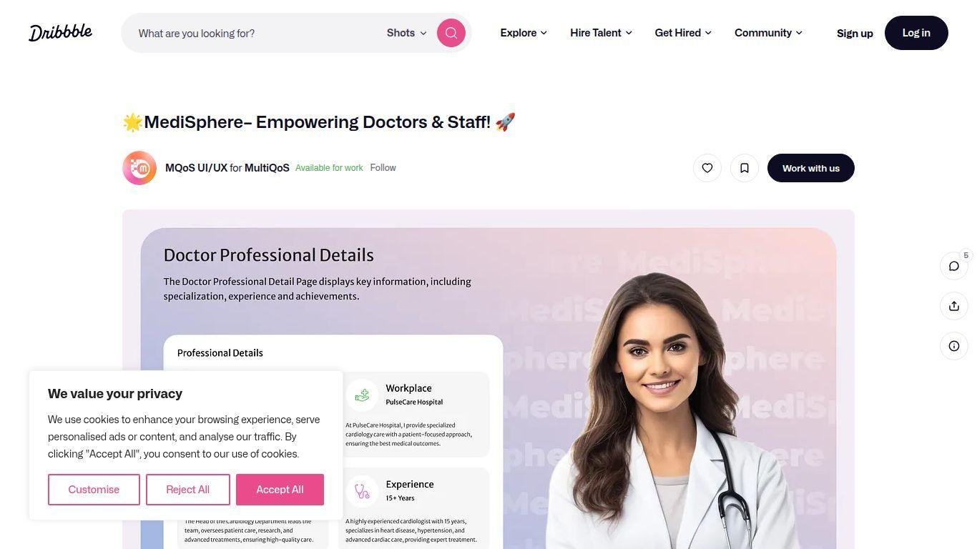This screenshot has height=549, width=977.
Task: Click the Sign up link
Action: pos(855,33)
